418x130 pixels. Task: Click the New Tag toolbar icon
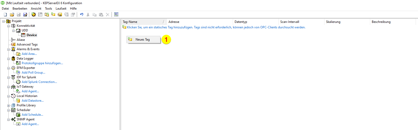(53, 15)
